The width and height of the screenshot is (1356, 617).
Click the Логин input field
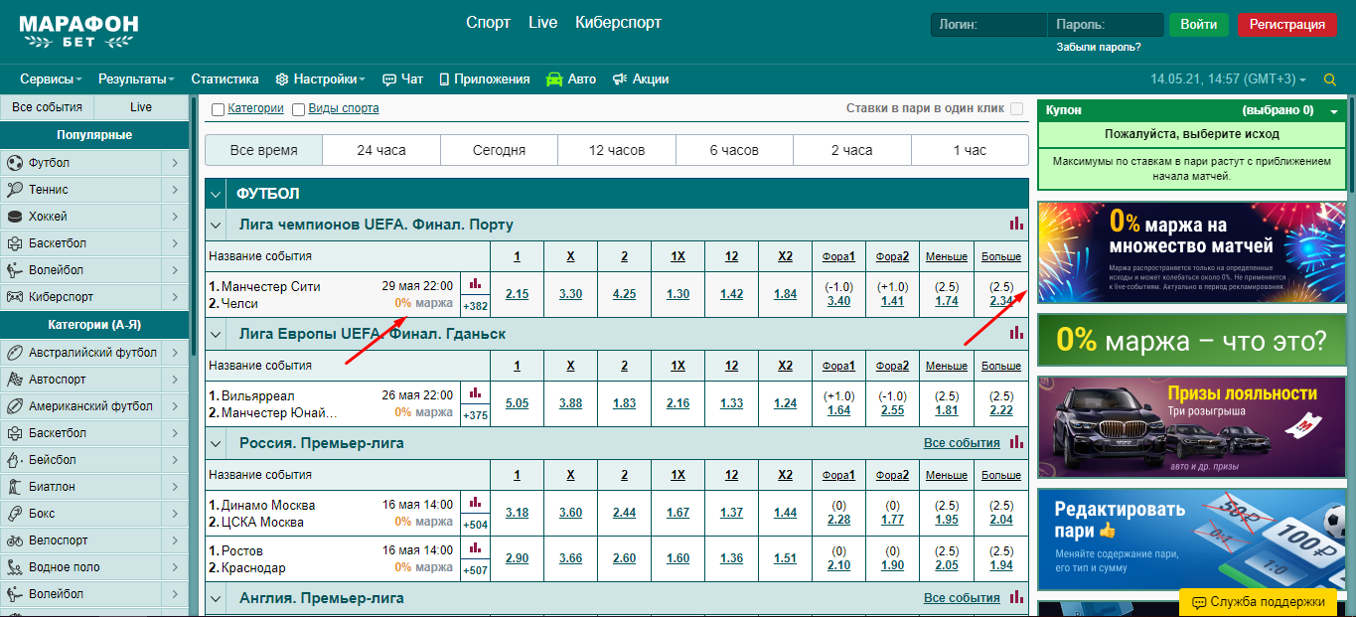988,25
